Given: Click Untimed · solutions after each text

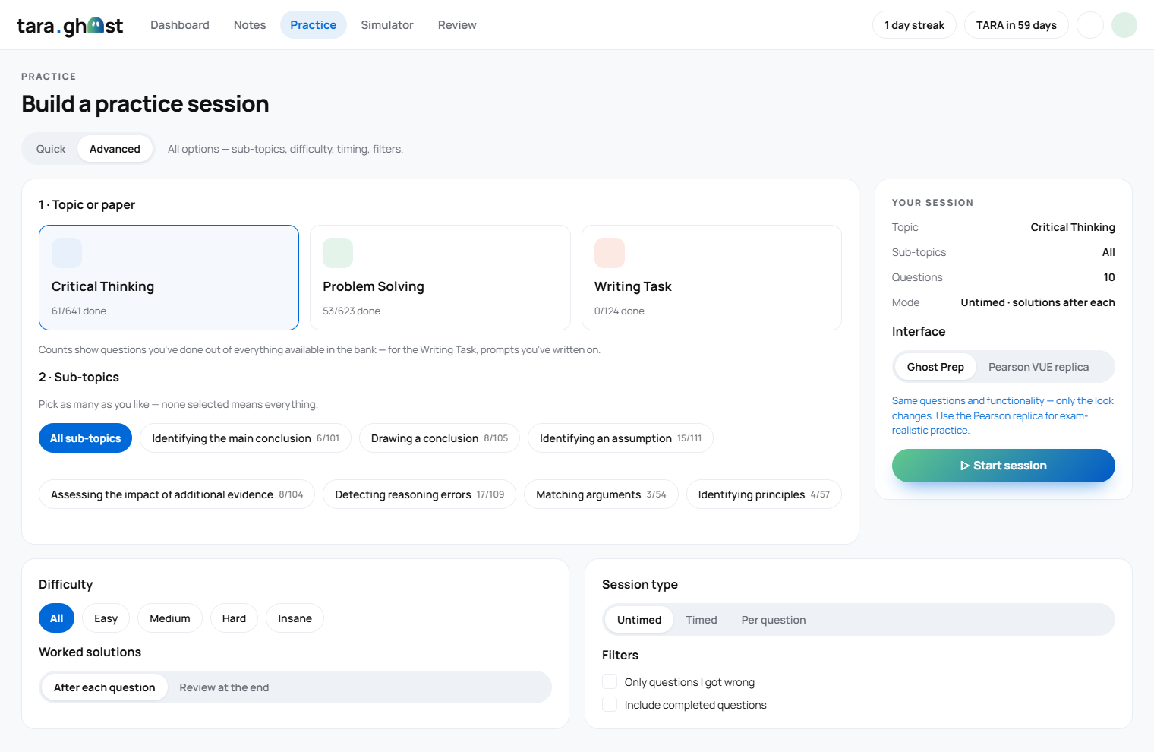Looking at the screenshot, I should pos(1038,302).
